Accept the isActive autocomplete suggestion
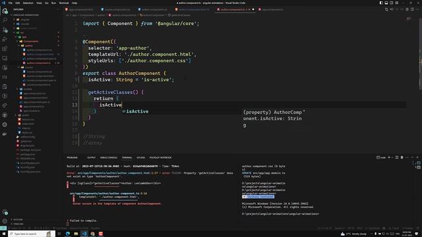 [137, 111]
